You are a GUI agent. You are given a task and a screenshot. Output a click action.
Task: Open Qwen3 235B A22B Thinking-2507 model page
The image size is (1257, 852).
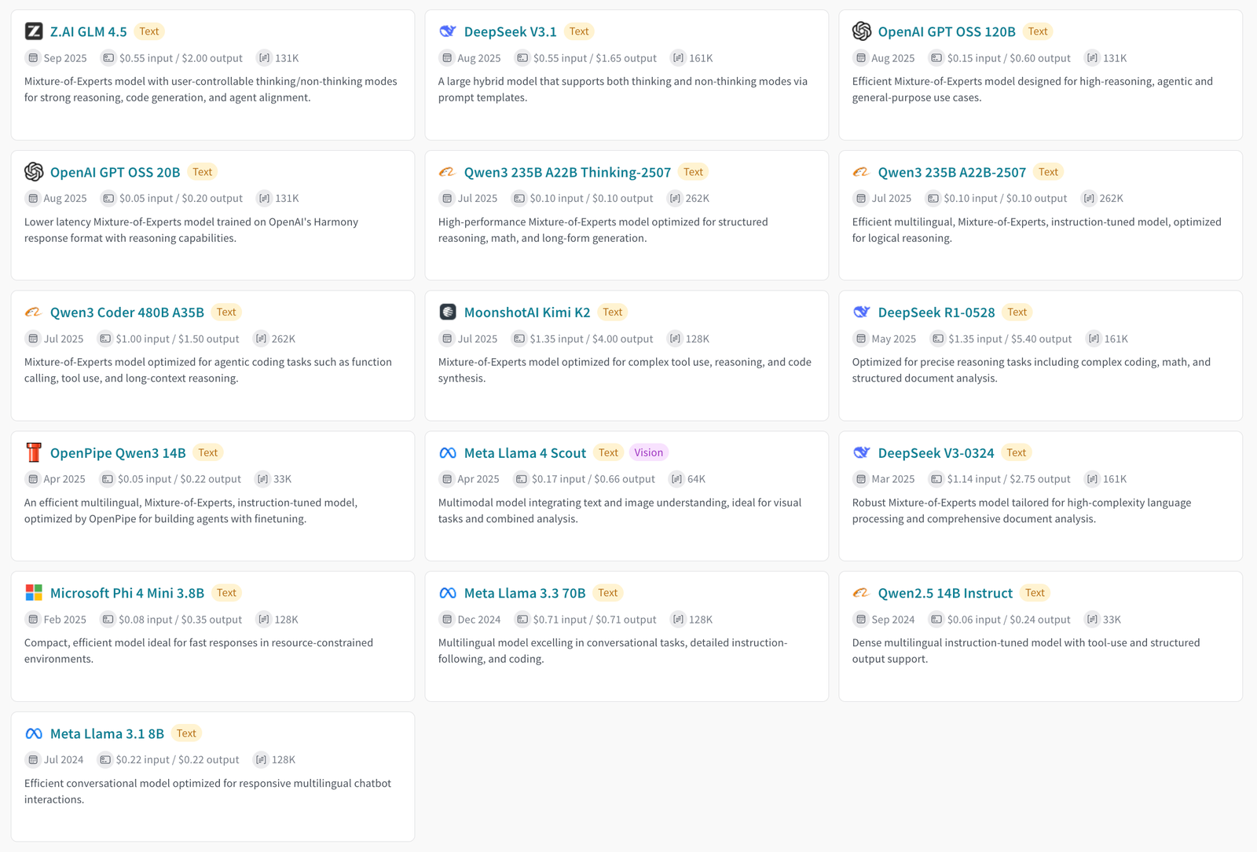pyautogui.click(x=567, y=172)
